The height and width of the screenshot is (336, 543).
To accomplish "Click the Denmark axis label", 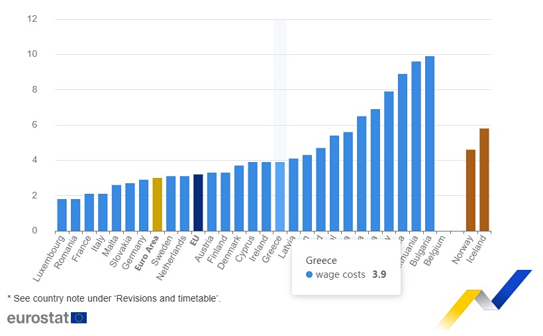I will coord(229,252).
